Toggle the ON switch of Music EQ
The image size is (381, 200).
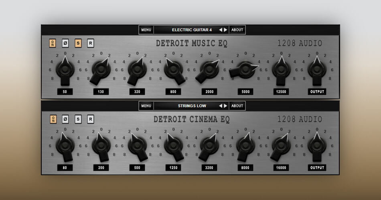[53, 43]
